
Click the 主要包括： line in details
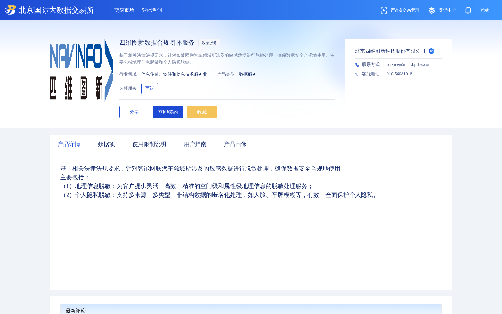pos(75,177)
